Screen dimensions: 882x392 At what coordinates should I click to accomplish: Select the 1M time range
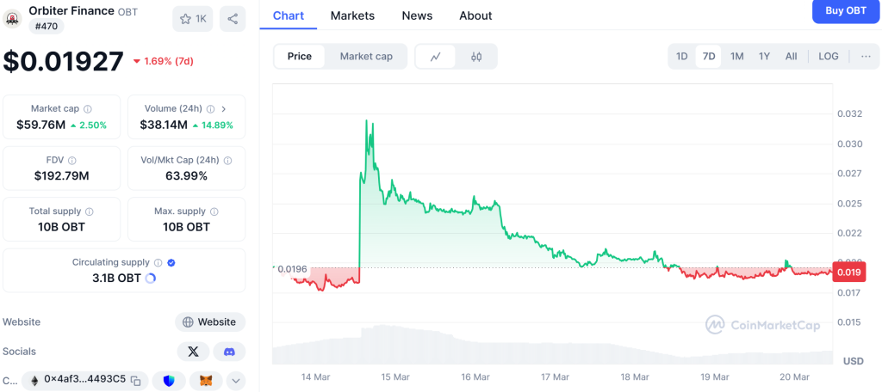[736, 57]
